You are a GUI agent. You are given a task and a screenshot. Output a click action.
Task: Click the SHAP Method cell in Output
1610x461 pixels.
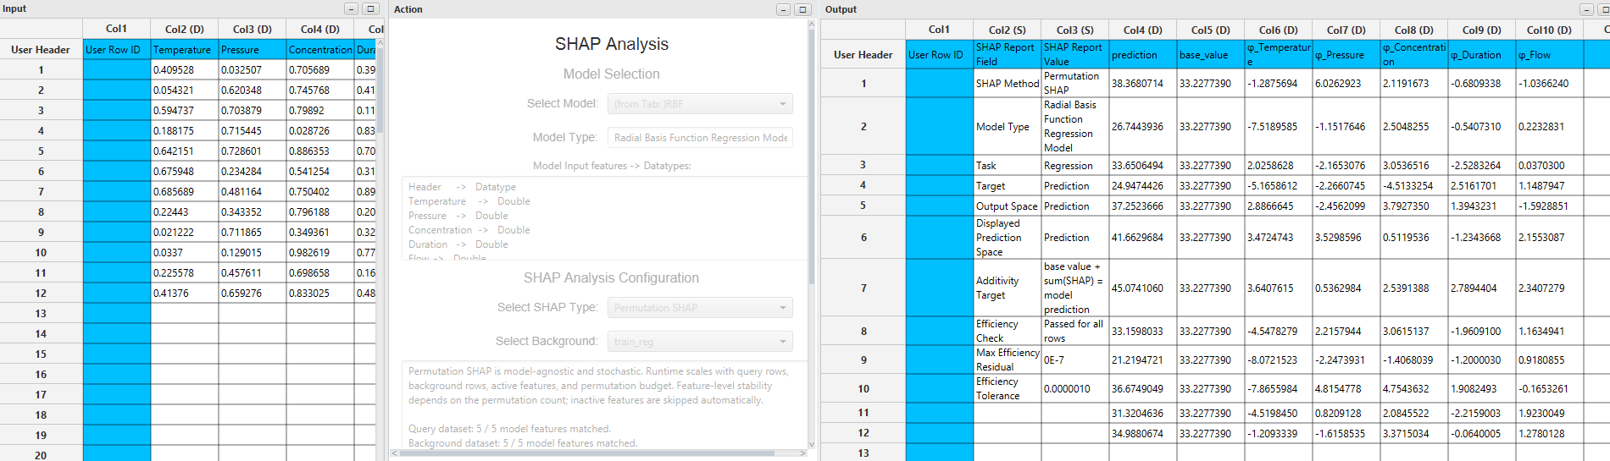click(x=1008, y=83)
